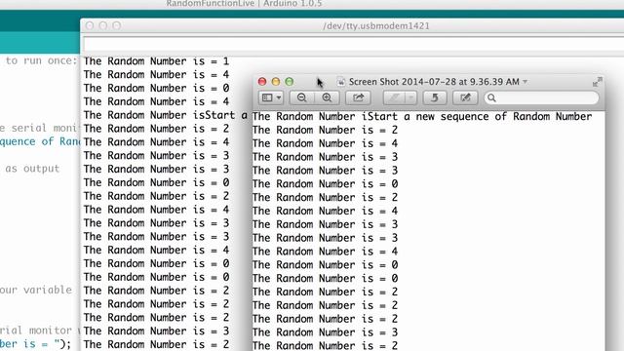This screenshot has width=624, height=351.
Task: Click the highlight pen tool in Preview
Action: coord(394,97)
